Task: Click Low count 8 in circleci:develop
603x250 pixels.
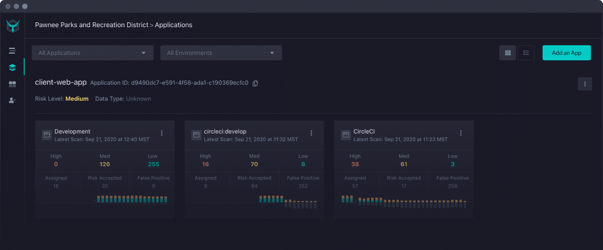Action: (303, 164)
